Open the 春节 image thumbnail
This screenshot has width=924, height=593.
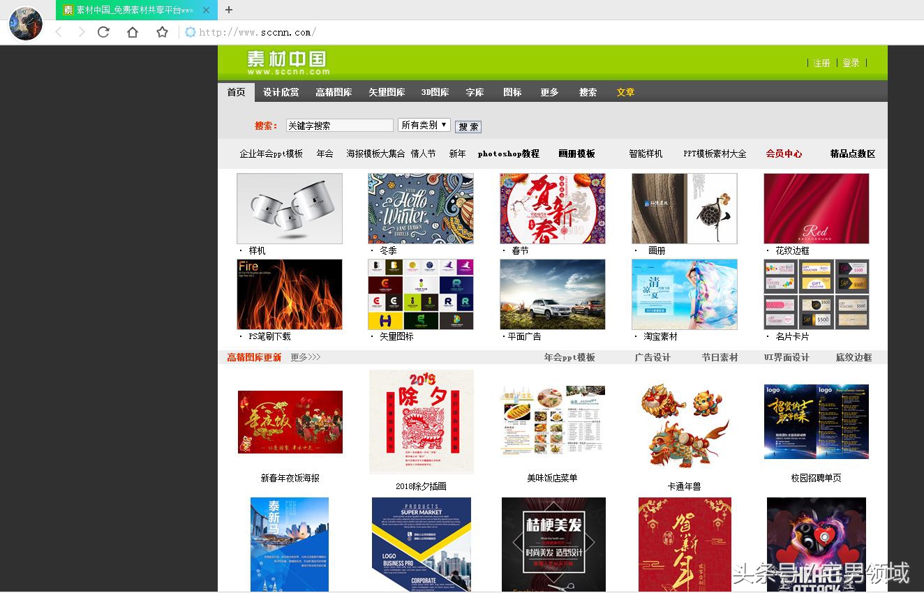tap(553, 207)
